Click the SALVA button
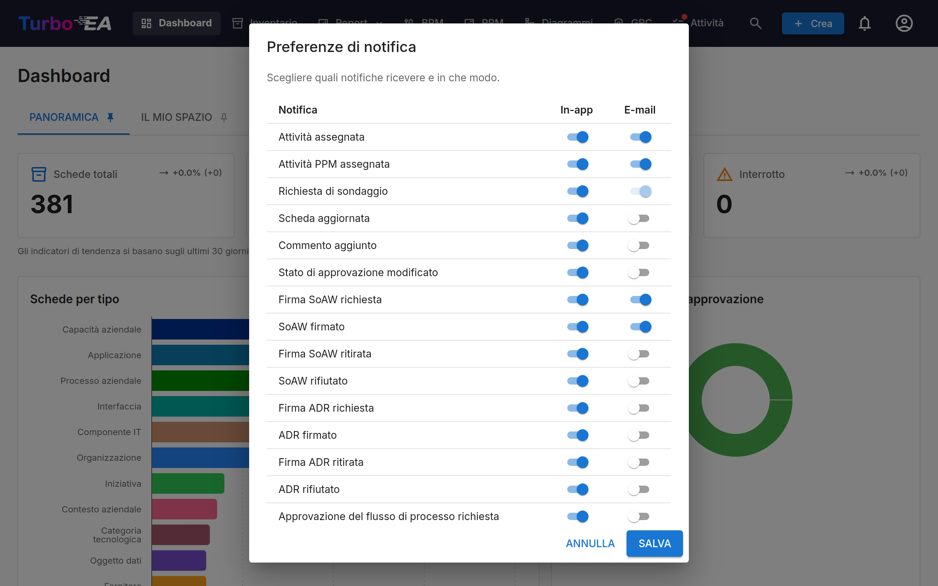 pyautogui.click(x=654, y=544)
